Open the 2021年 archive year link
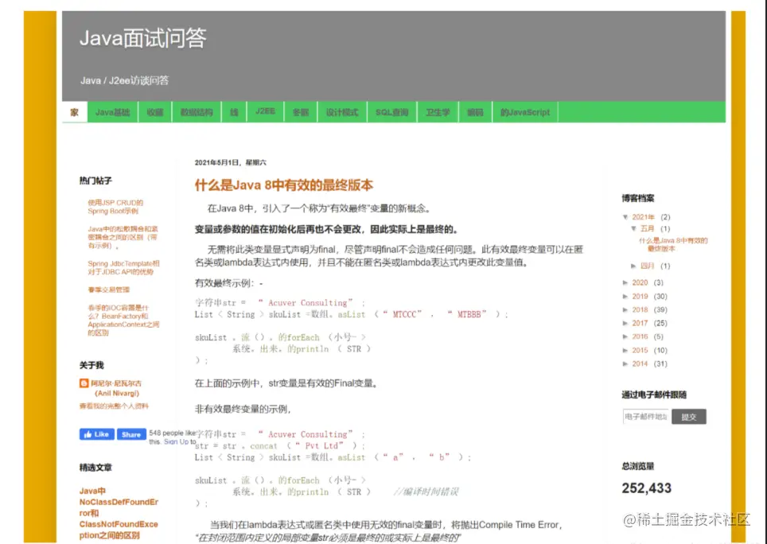The image size is (767, 544). (x=643, y=217)
